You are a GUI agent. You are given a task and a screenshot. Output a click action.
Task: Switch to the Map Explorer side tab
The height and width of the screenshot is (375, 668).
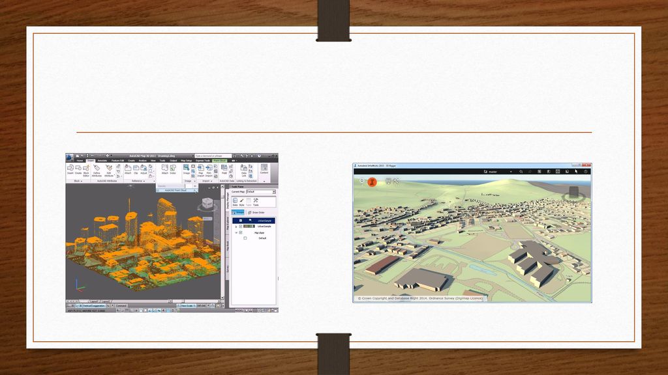click(228, 223)
